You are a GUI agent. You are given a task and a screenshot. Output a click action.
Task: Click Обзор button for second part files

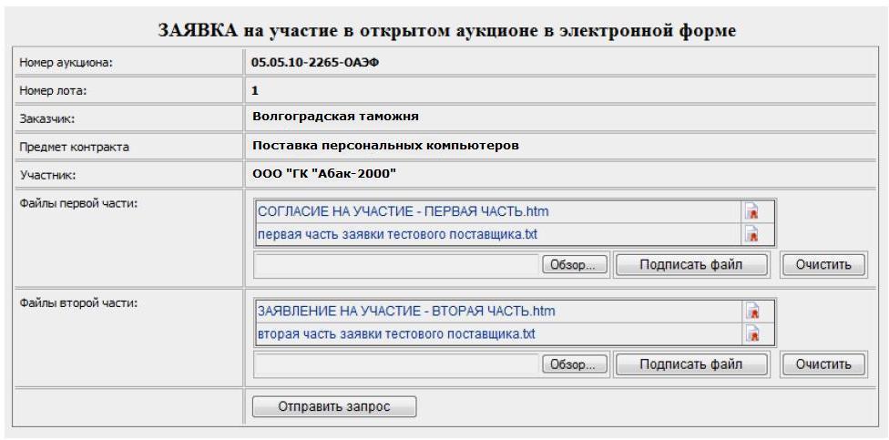(x=575, y=364)
